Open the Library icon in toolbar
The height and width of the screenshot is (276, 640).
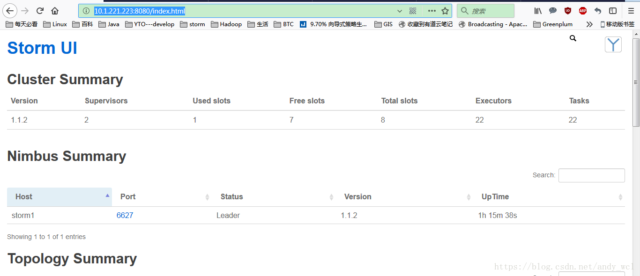538,11
